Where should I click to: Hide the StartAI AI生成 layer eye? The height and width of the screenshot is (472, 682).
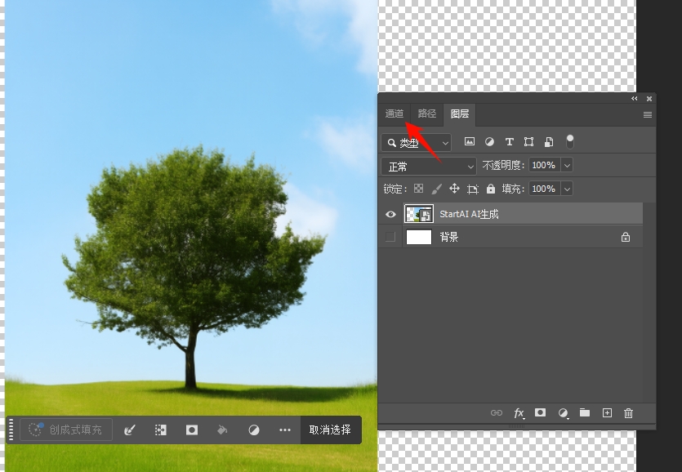(390, 214)
